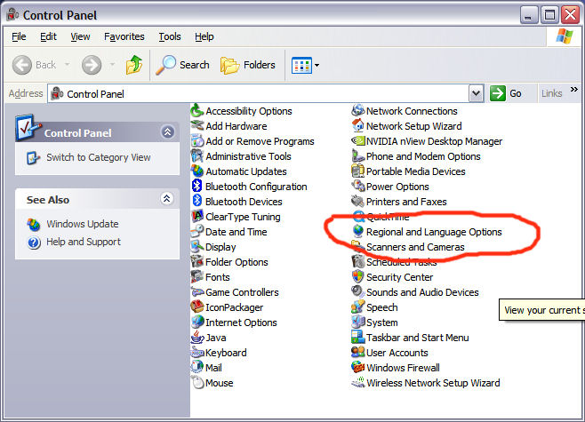Open the Fonts icon
585x422 pixels.
pyautogui.click(x=196, y=277)
